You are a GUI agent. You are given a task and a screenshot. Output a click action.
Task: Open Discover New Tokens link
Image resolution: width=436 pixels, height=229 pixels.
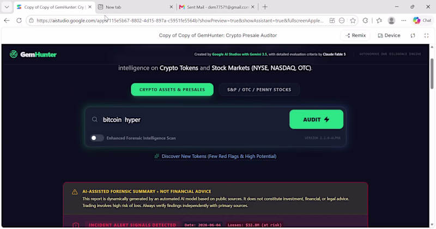(x=215, y=156)
